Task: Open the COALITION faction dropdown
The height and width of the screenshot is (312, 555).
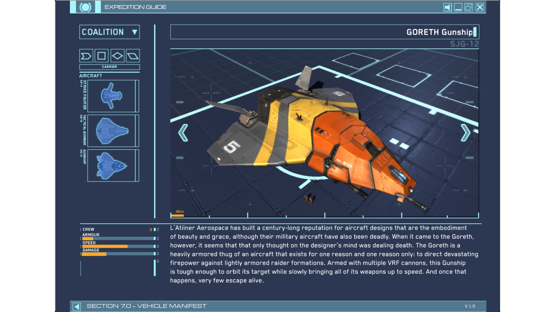Action: (x=103, y=32)
